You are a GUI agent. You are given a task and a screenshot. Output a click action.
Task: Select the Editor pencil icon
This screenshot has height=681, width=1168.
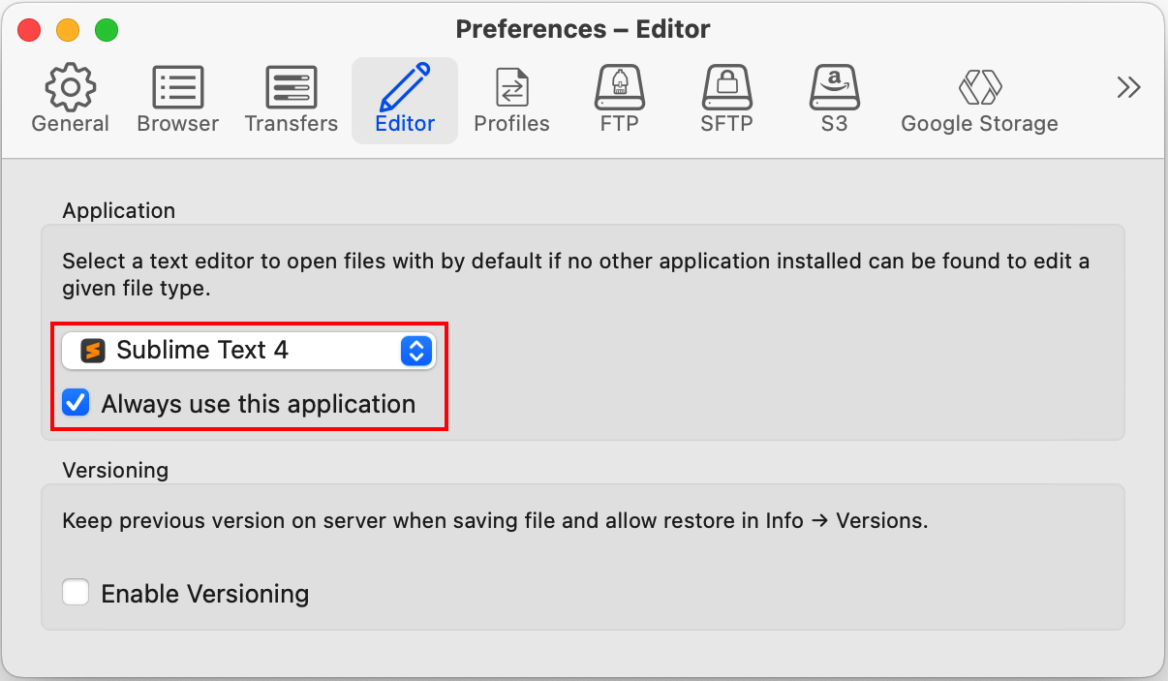click(405, 87)
